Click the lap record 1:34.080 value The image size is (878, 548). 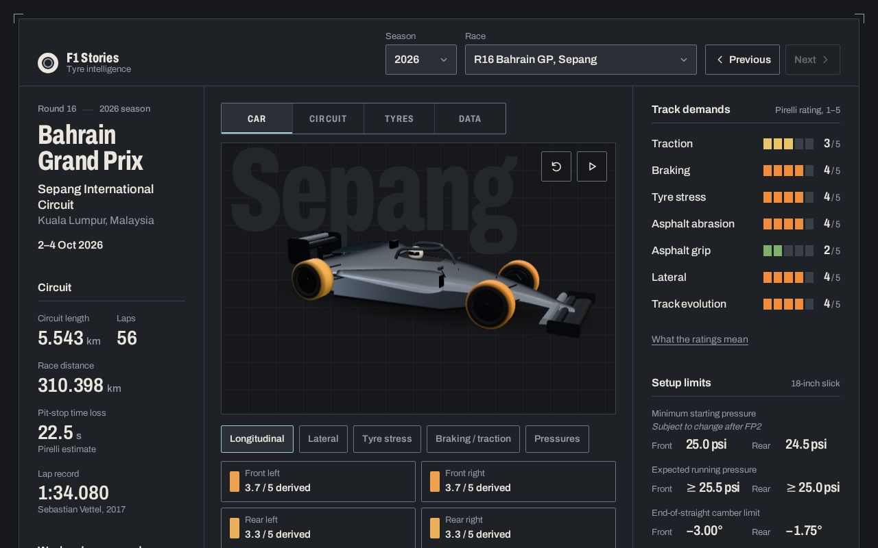(73, 493)
